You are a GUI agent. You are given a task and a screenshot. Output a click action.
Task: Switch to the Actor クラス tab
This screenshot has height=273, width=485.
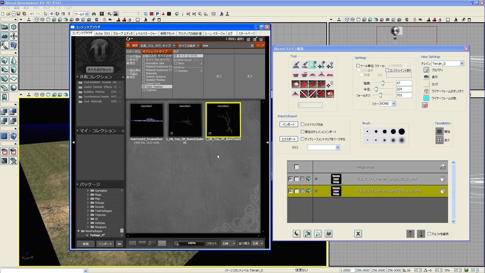coord(103,33)
